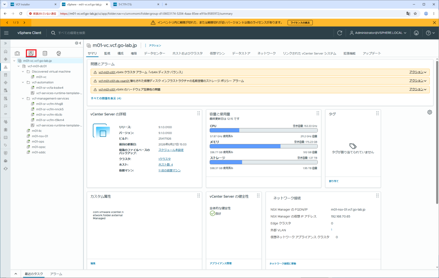Open the 11 台の仮想マシン link
This screenshot has width=439, height=278.
(x=169, y=170)
